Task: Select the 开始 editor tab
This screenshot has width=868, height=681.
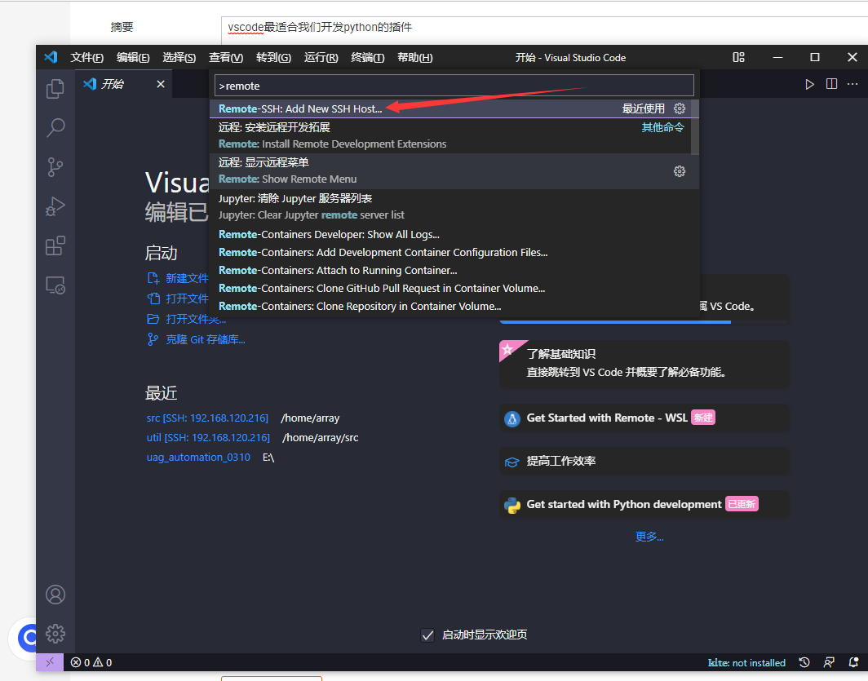Action: click(123, 84)
